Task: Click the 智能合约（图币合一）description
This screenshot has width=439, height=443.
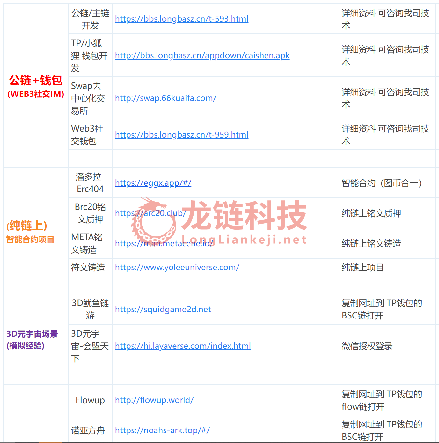Action: click(382, 183)
